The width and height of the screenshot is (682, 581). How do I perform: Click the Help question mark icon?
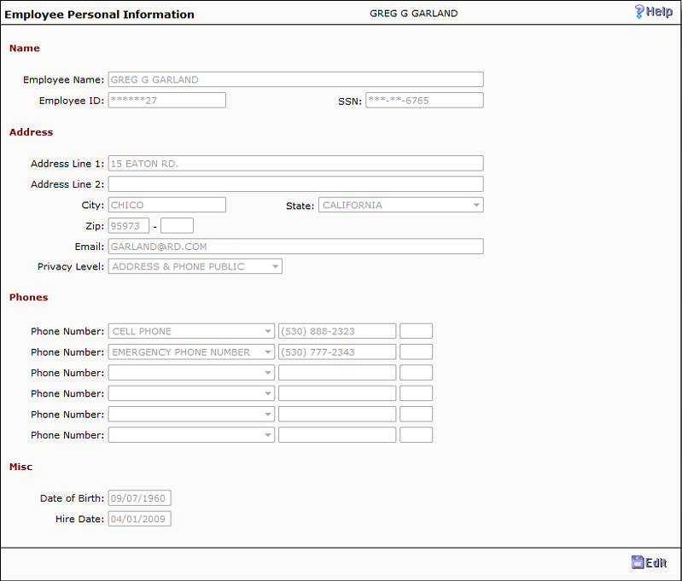tap(639, 12)
